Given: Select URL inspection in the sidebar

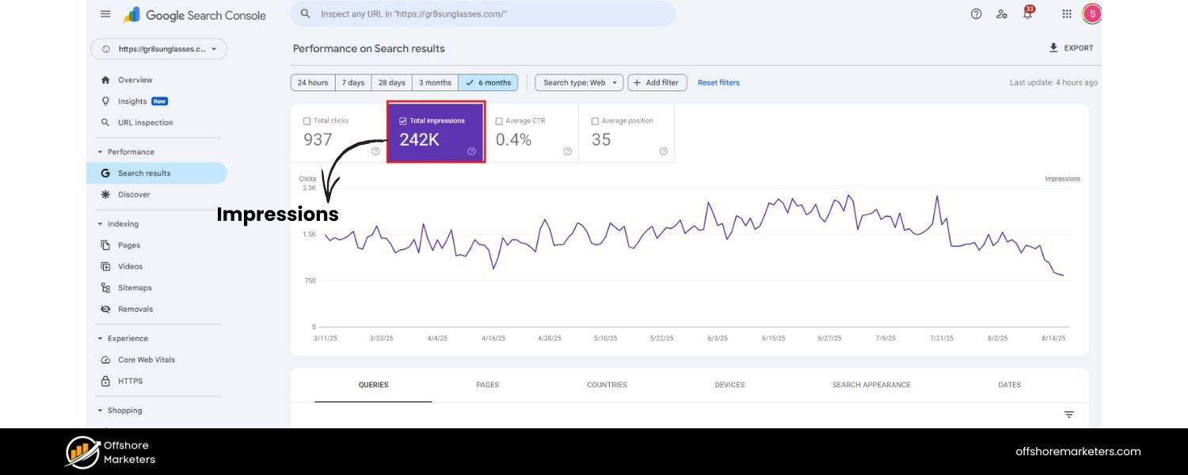Looking at the screenshot, I should tap(145, 121).
